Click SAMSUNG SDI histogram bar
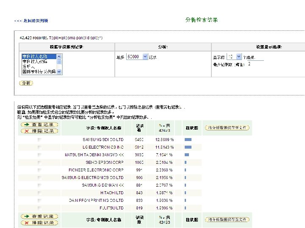Viewport: 305px width, 228px height. [x=188, y=140]
